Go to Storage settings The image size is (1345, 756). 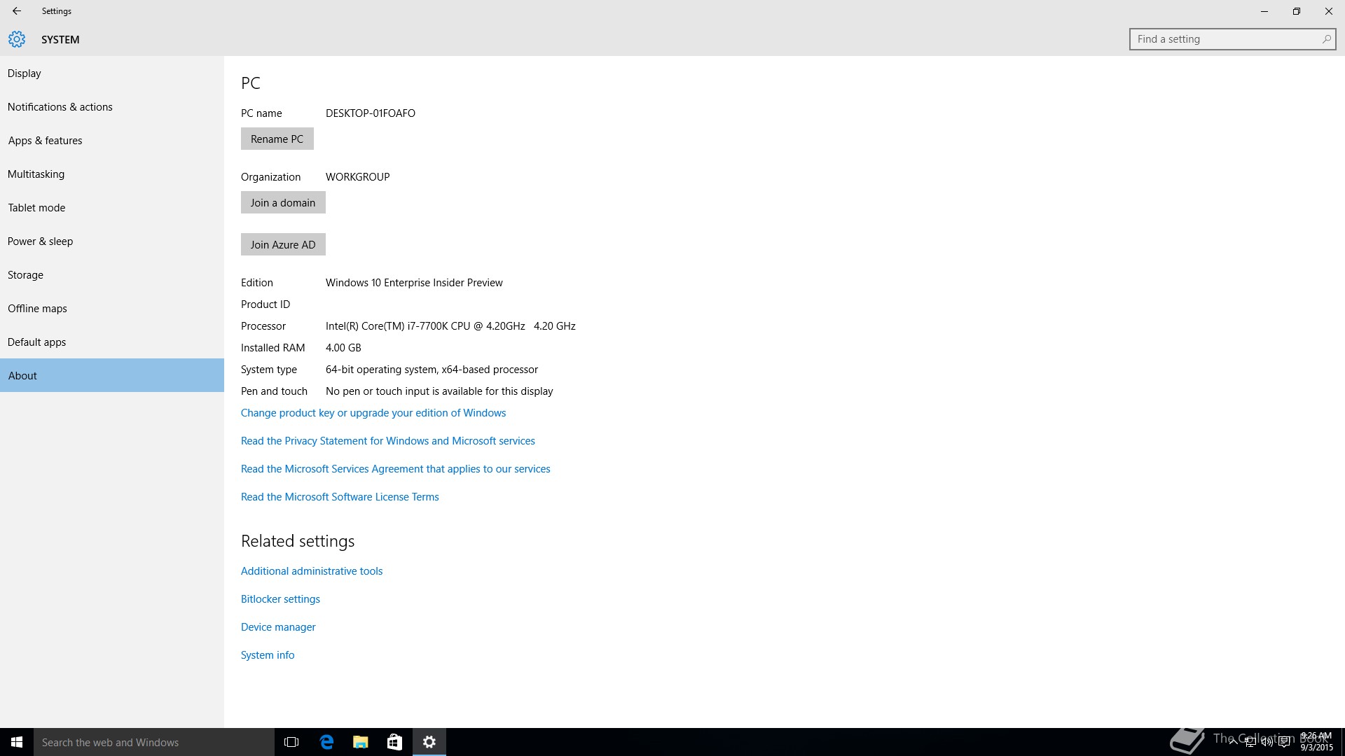[x=26, y=275]
